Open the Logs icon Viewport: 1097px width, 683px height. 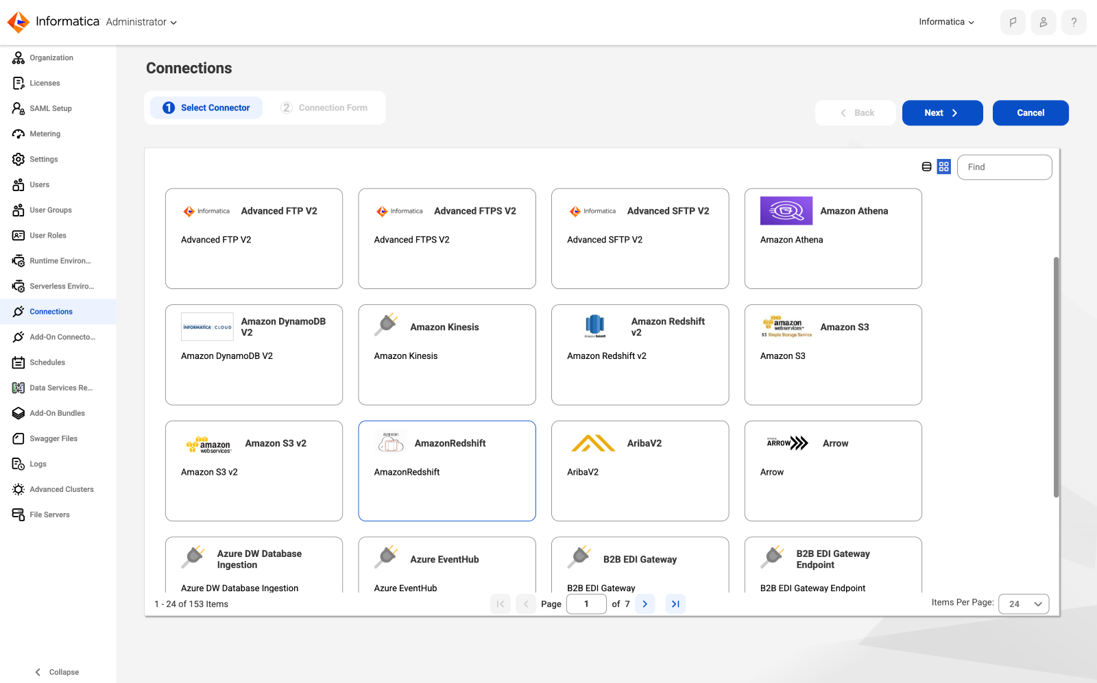coord(19,464)
